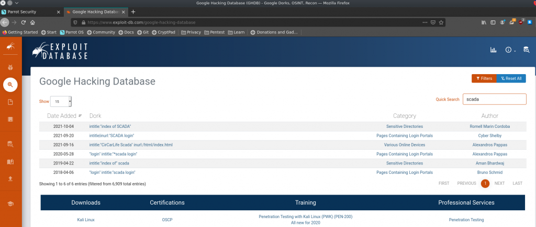Click the NEXT pagination link
The image size is (536, 227).
click(499, 183)
